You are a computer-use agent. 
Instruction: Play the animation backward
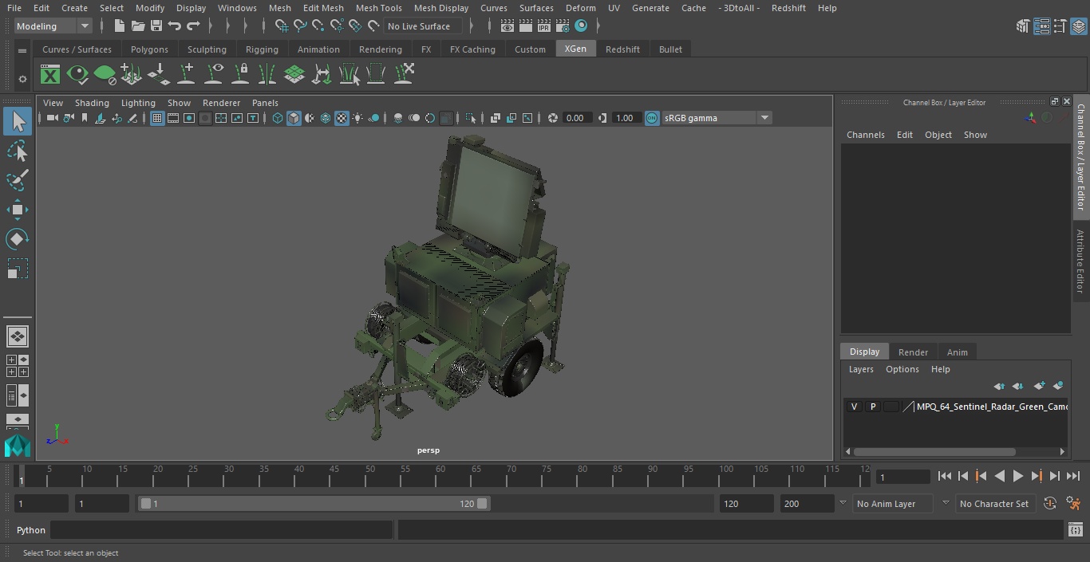coord(999,476)
